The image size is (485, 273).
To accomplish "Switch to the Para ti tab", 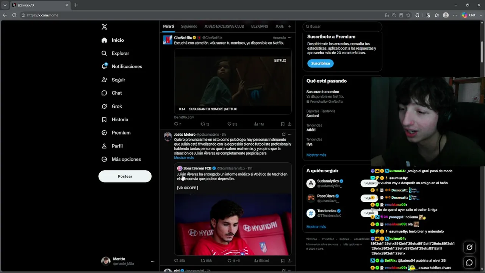I will pos(169,27).
